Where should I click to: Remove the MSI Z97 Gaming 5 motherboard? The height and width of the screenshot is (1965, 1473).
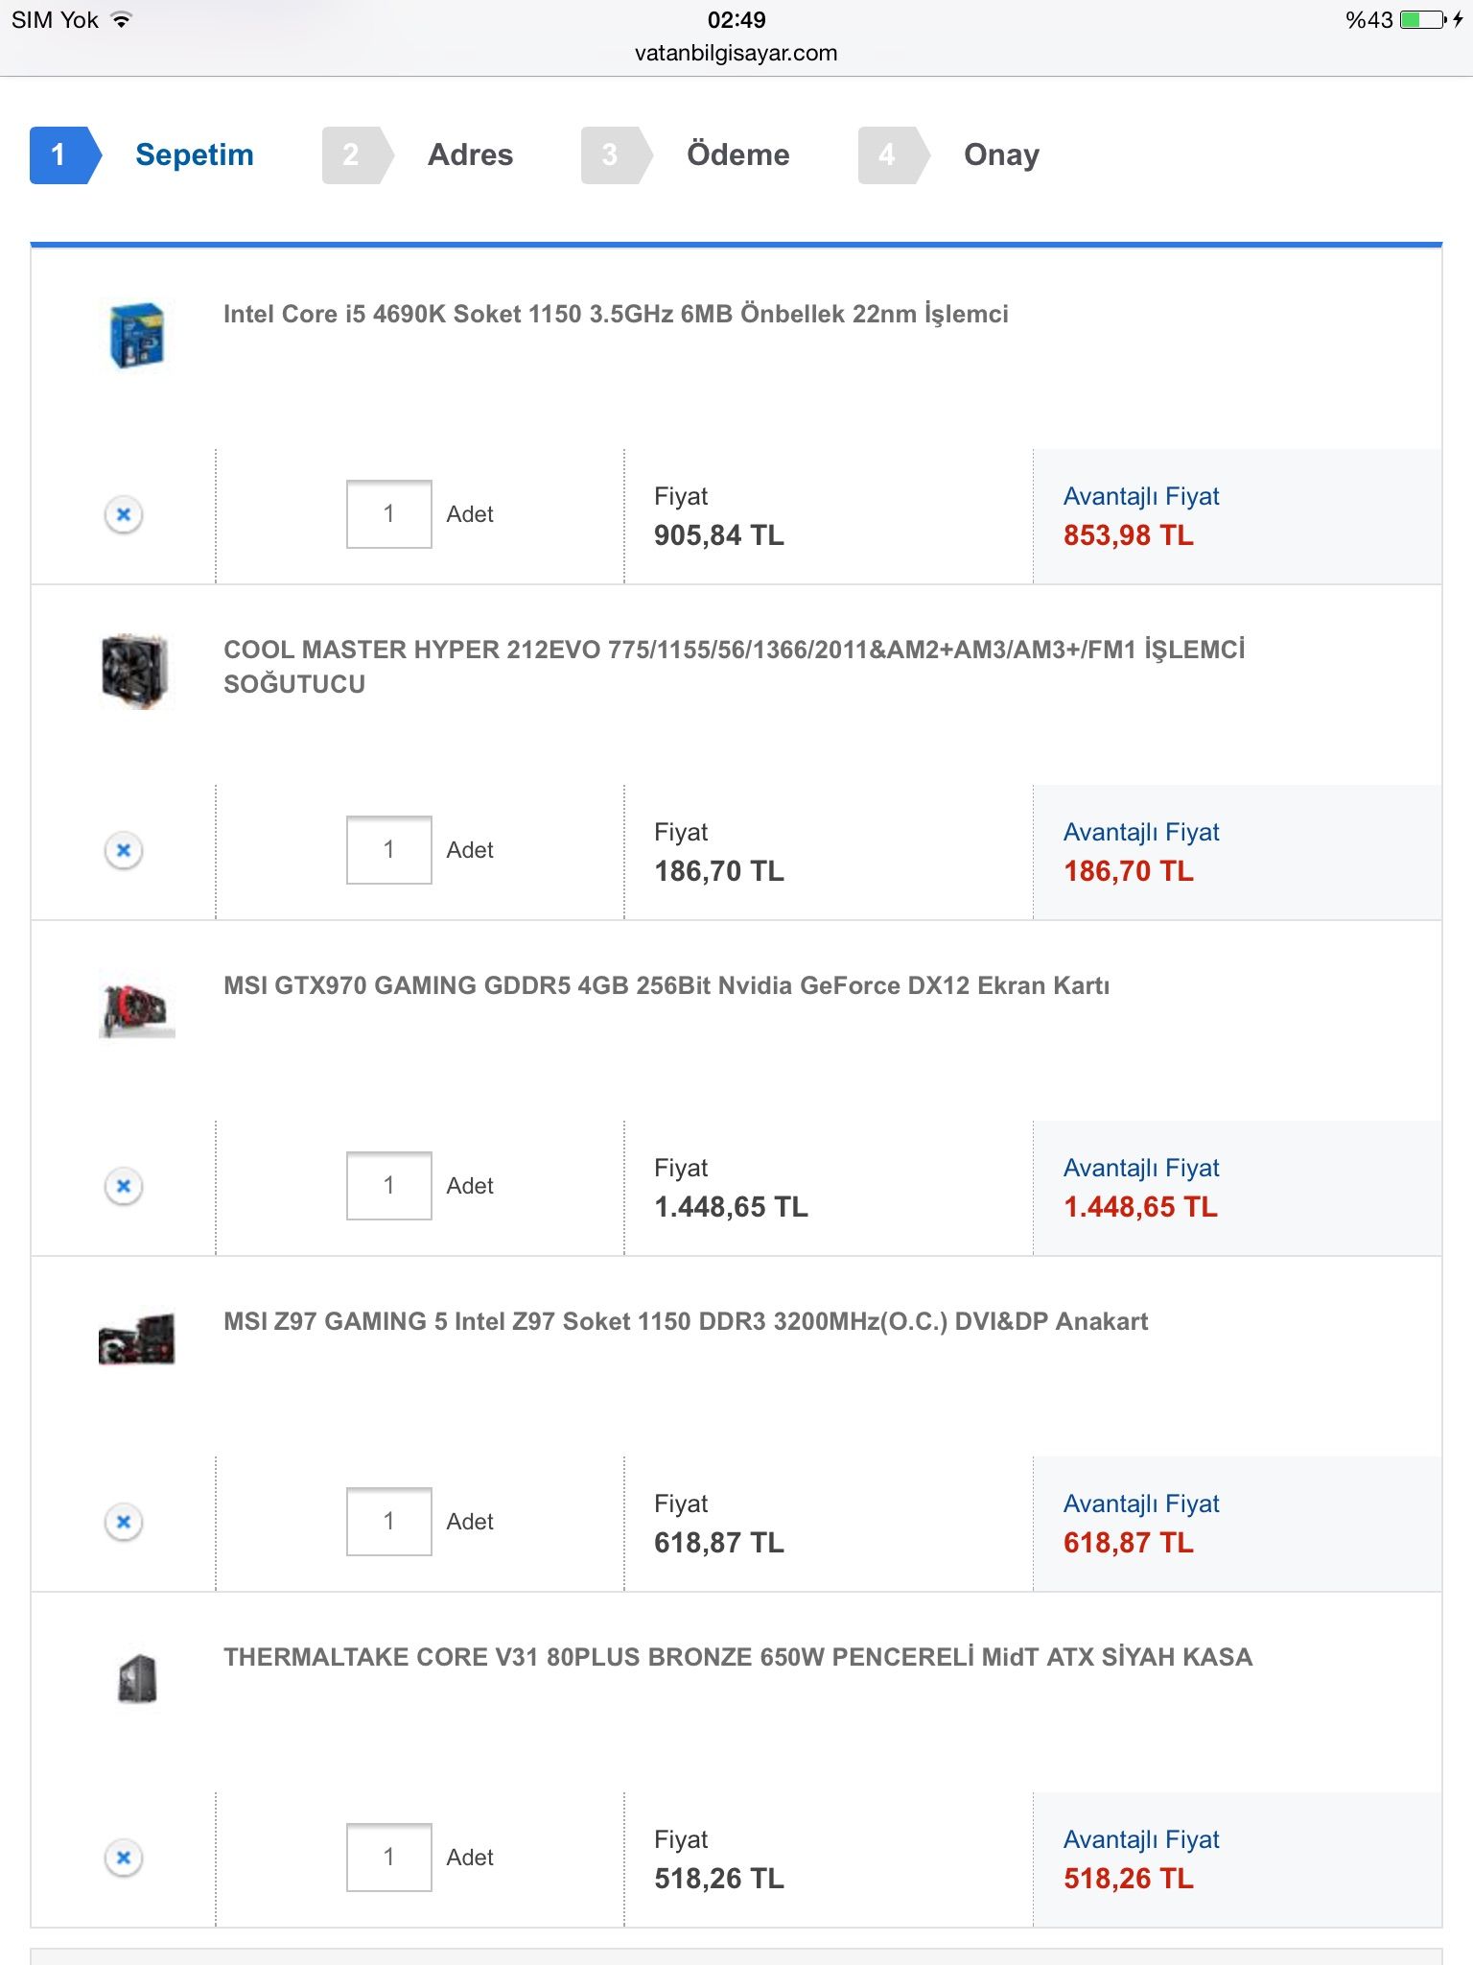coord(124,1522)
